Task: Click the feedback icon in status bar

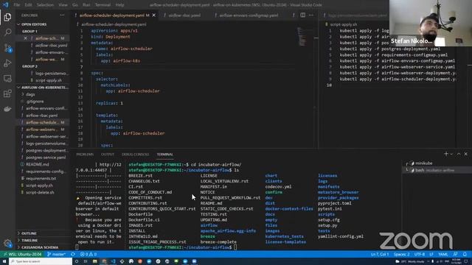Action: tap(456, 254)
